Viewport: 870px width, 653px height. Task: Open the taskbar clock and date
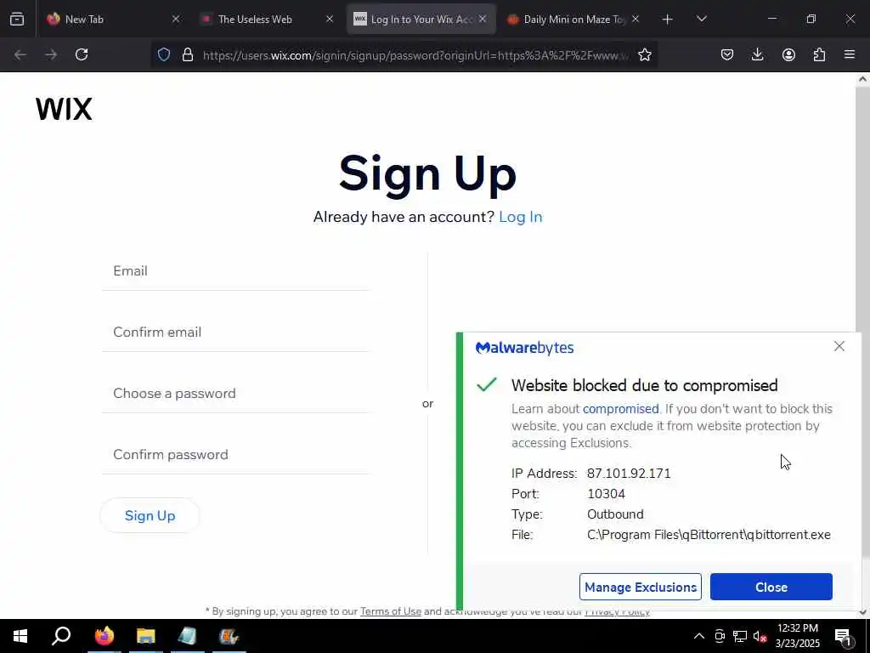pyautogui.click(x=797, y=636)
